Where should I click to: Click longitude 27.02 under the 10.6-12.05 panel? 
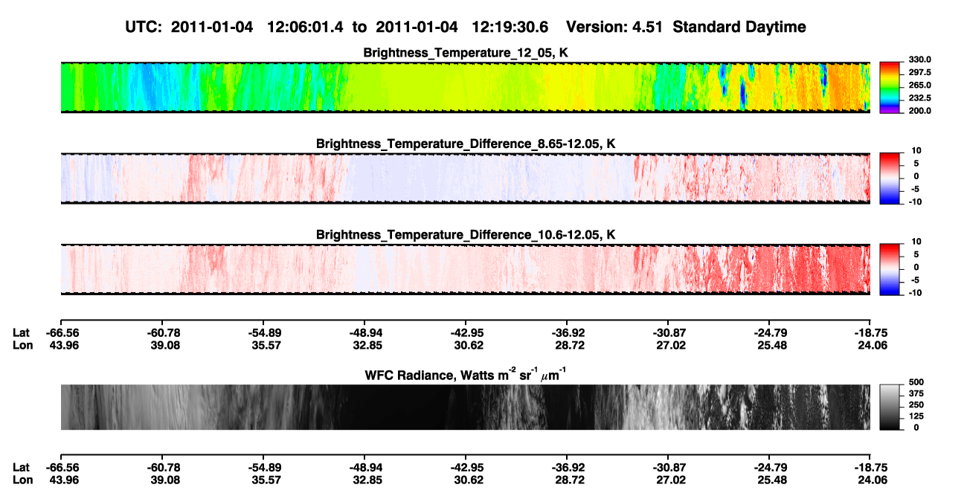point(668,345)
